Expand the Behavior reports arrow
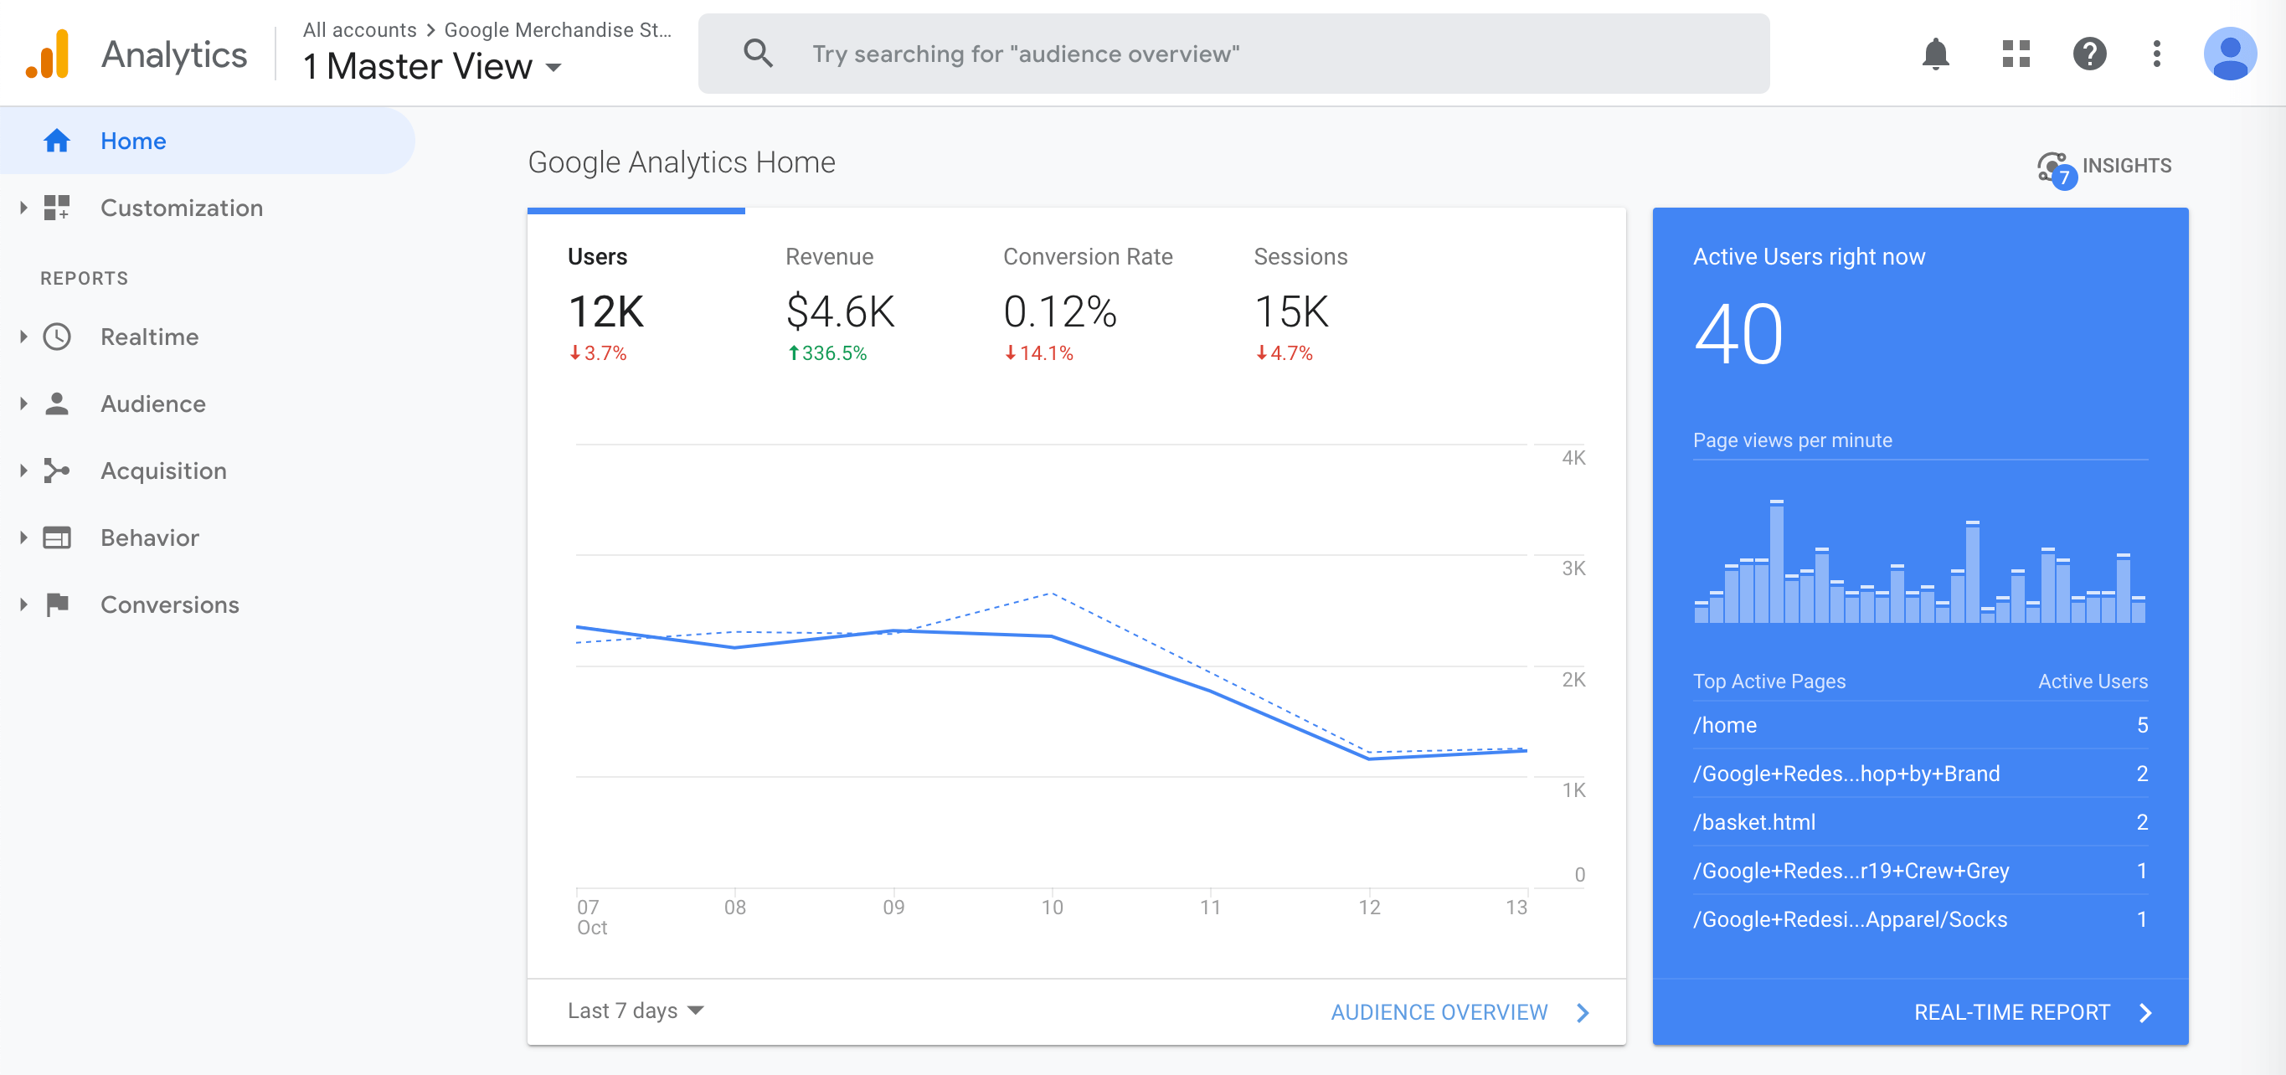The image size is (2286, 1075). [x=24, y=537]
